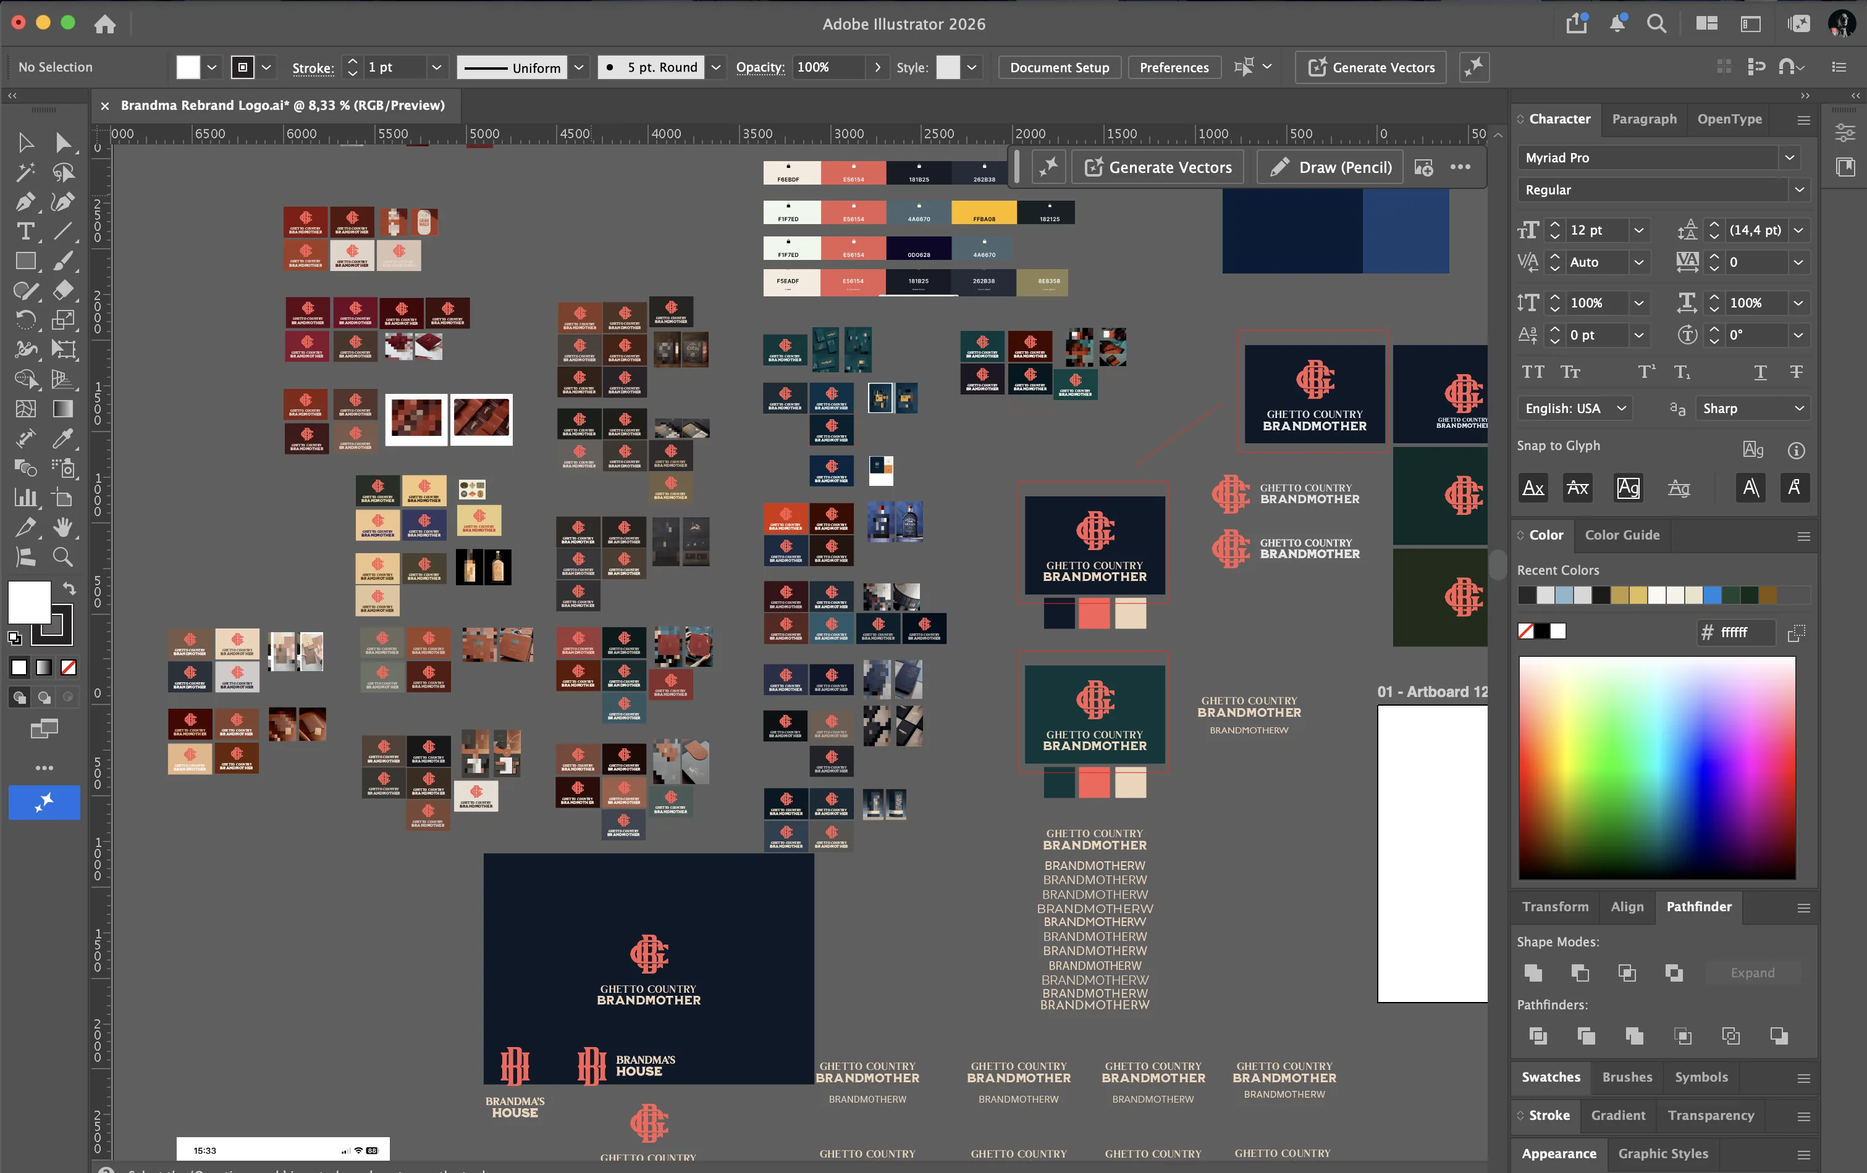
Task: Select the Shape Builder tool
Action: [25, 379]
